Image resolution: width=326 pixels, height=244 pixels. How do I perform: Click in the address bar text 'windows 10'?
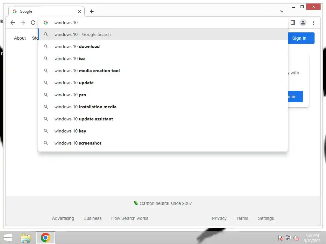point(66,23)
